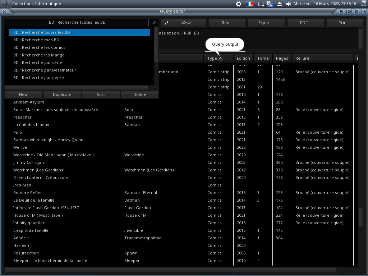
Task: Click the PDF... button
Action: click(x=305, y=23)
